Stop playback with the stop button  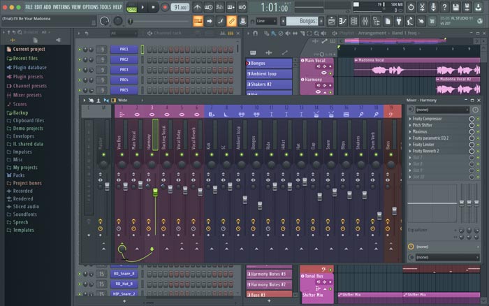(x=153, y=7)
